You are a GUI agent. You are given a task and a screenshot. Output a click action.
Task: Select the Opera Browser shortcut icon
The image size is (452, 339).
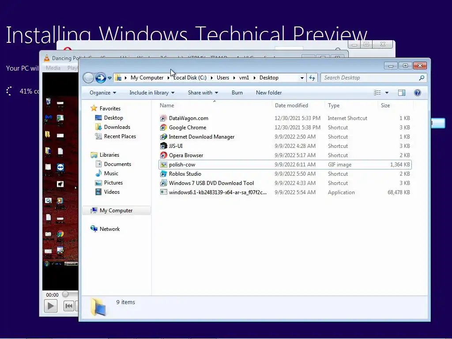pyautogui.click(x=163, y=155)
